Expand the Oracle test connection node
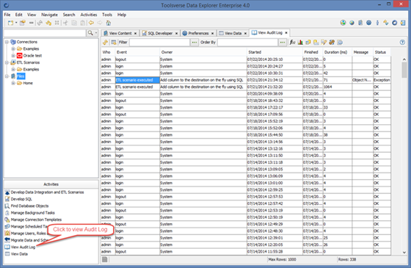This screenshot has width=411, height=268. pos(13,56)
